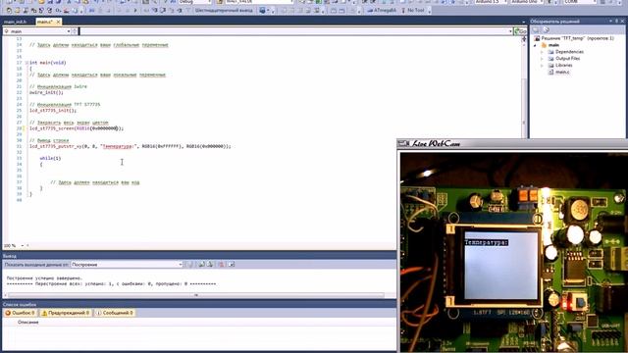Screen dimensions: 628x353
Task: Select the main project in tree
Action: click(x=553, y=45)
